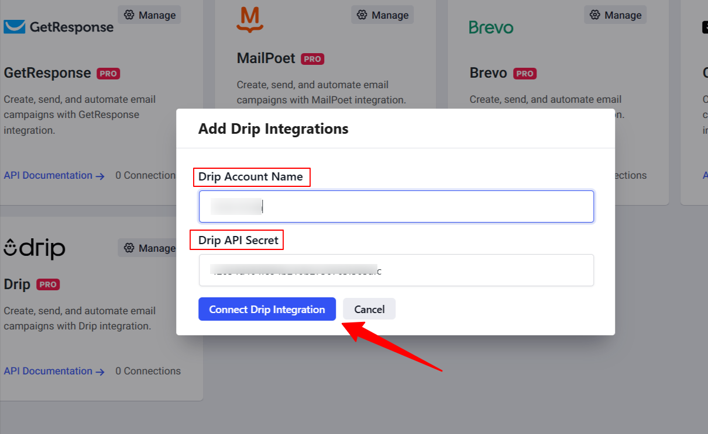Open API Documentation for GetResponse
The height and width of the screenshot is (434, 708).
[x=48, y=175]
